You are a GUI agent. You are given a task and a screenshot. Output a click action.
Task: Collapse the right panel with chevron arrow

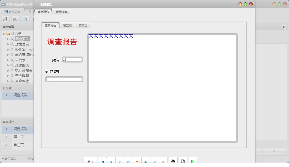coord(284,27)
